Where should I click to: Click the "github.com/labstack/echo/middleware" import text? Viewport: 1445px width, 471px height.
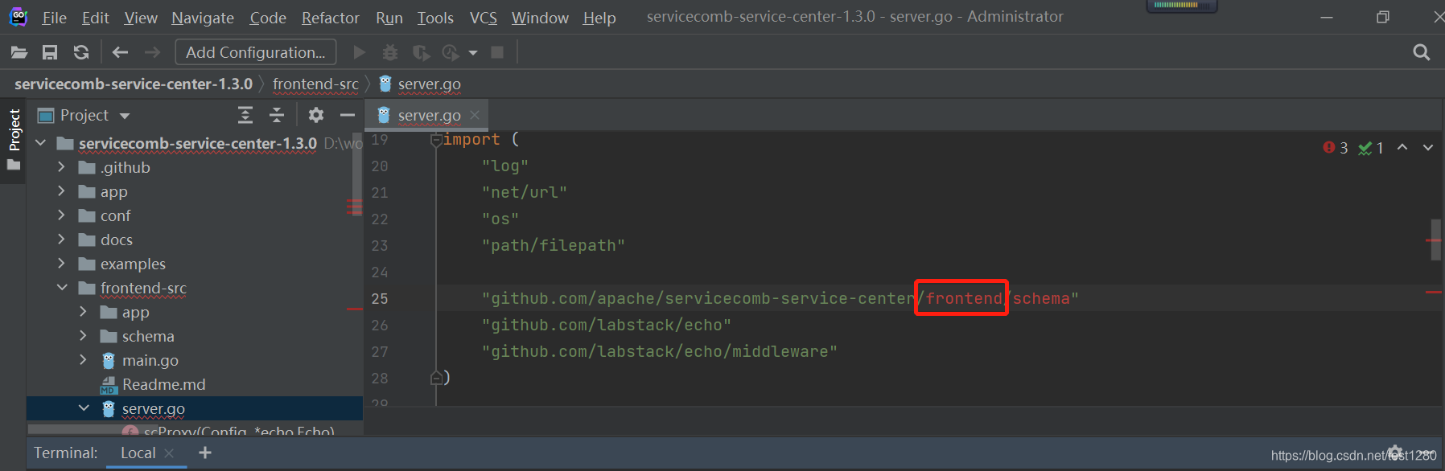(660, 351)
